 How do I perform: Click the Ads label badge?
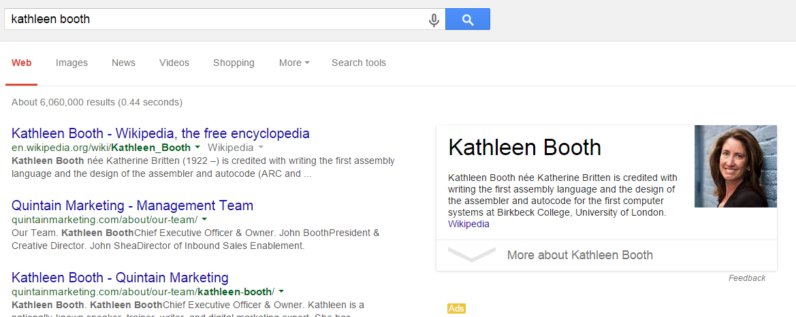456,309
